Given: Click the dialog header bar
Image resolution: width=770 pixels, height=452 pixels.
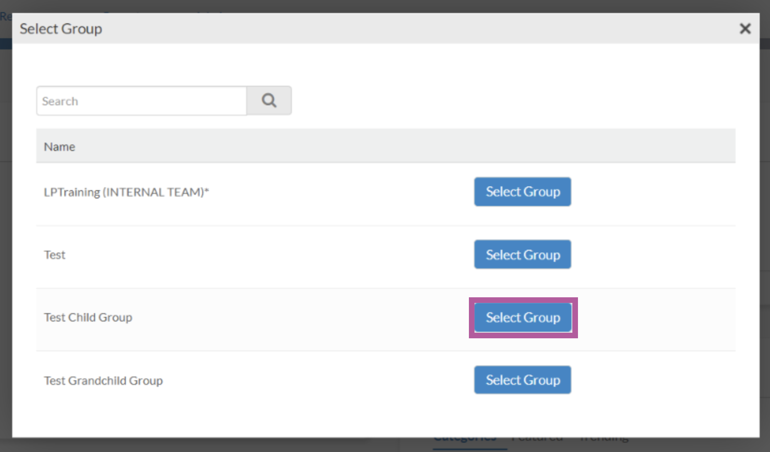Looking at the screenshot, I should coord(373,28).
